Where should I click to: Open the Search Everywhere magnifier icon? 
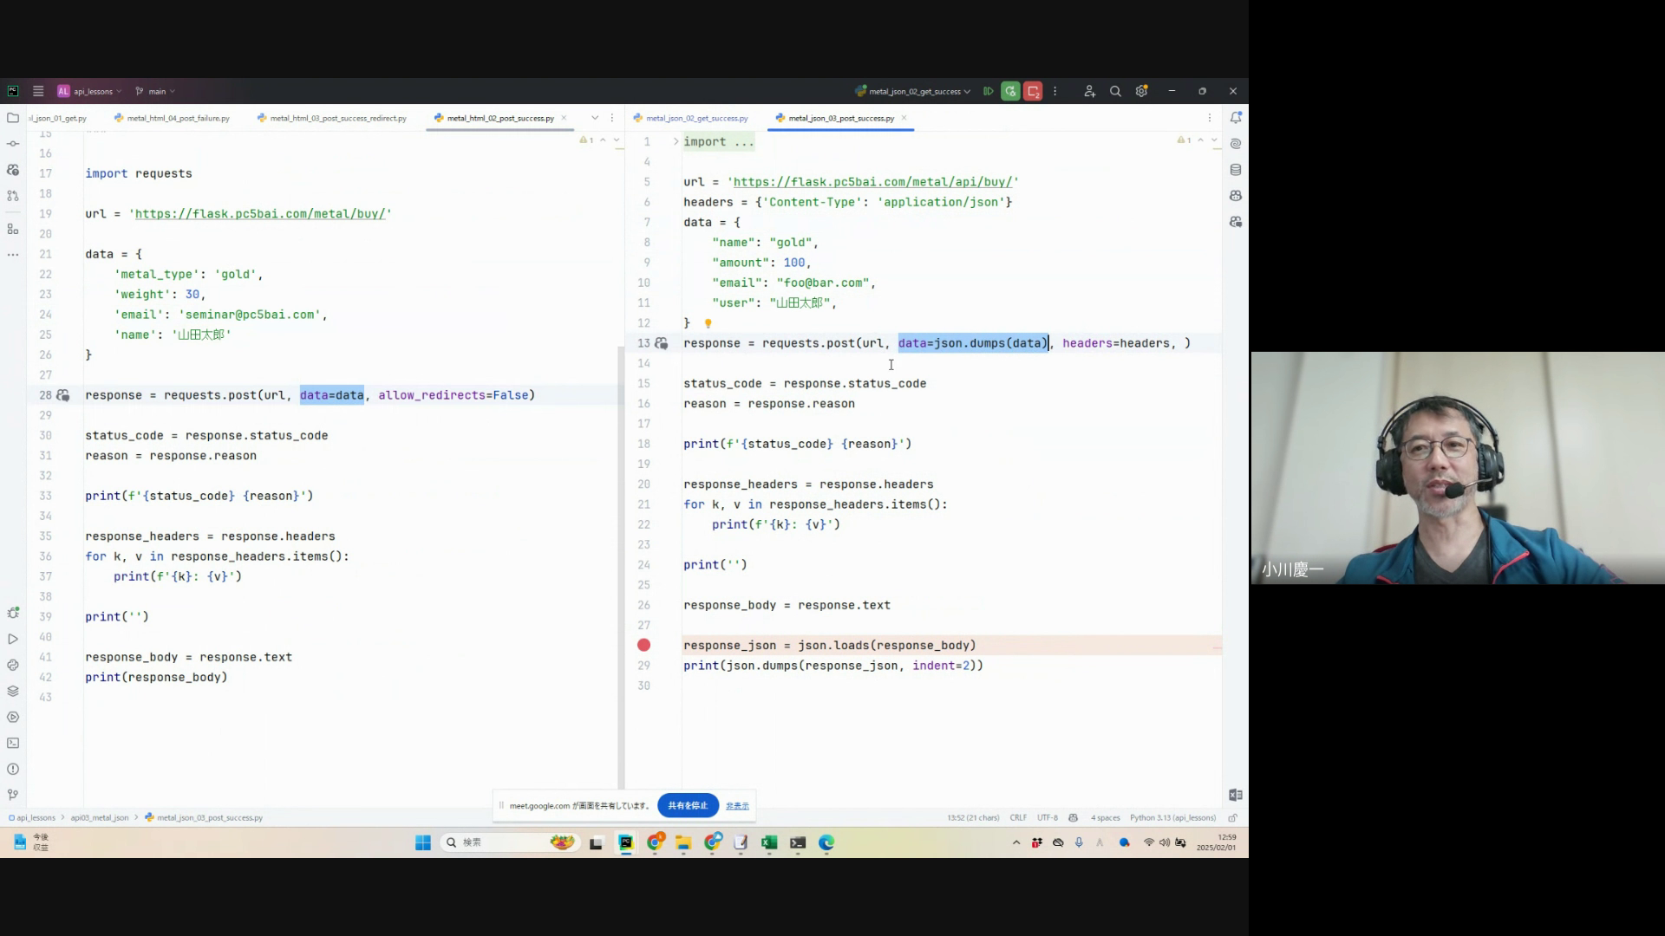pos(1115,91)
